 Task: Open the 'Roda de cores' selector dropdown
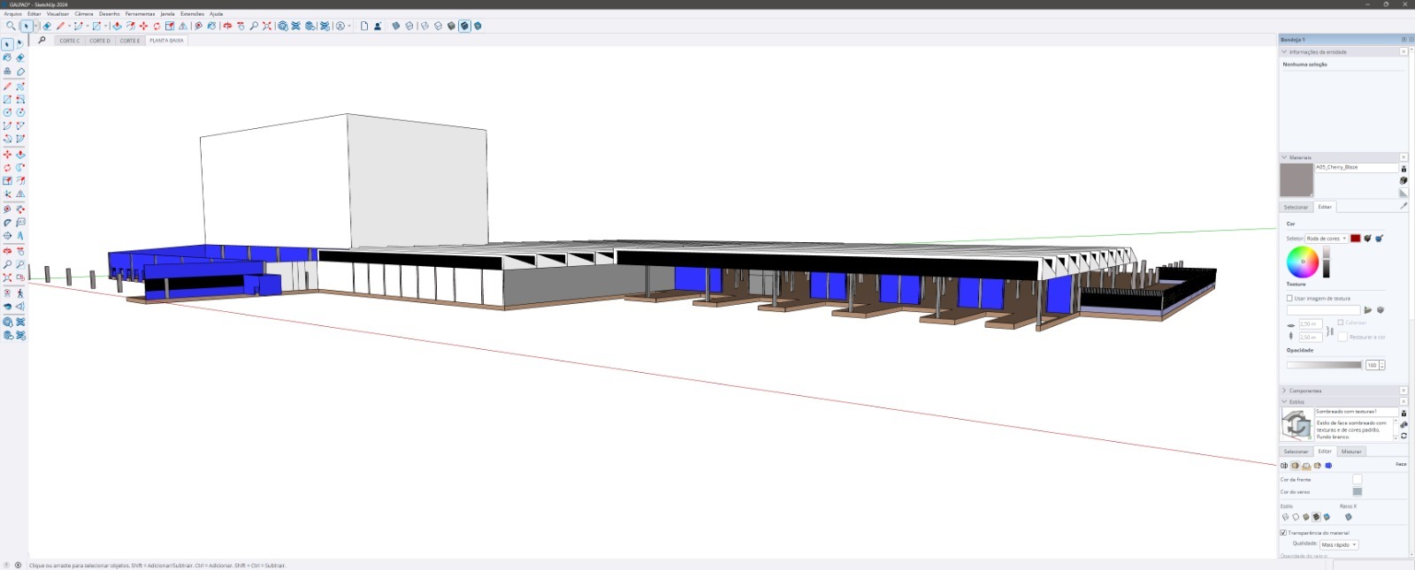(1327, 239)
